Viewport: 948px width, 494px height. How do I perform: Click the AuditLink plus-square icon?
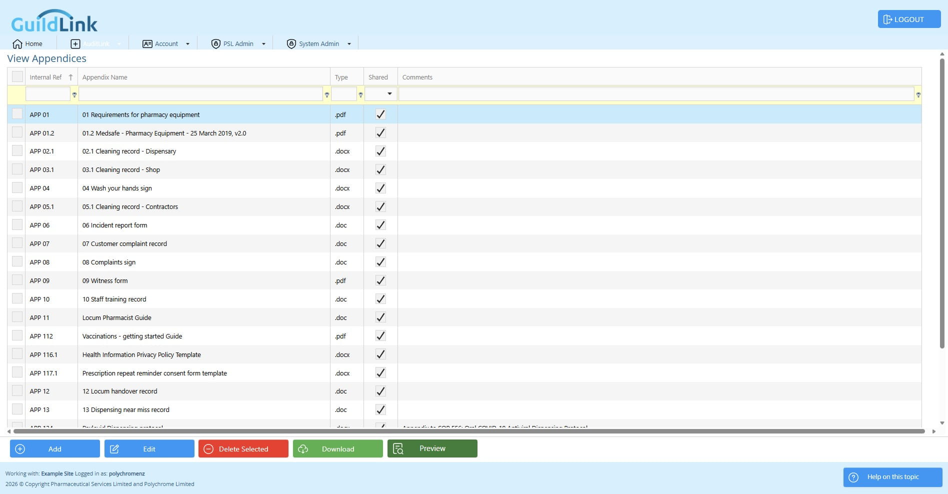pyautogui.click(x=75, y=44)
